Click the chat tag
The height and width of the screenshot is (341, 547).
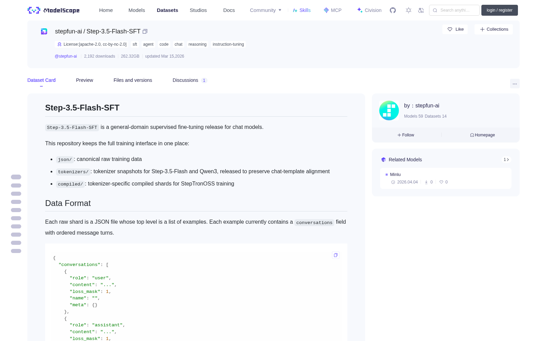pyautogui.click(x=178, y=44)
